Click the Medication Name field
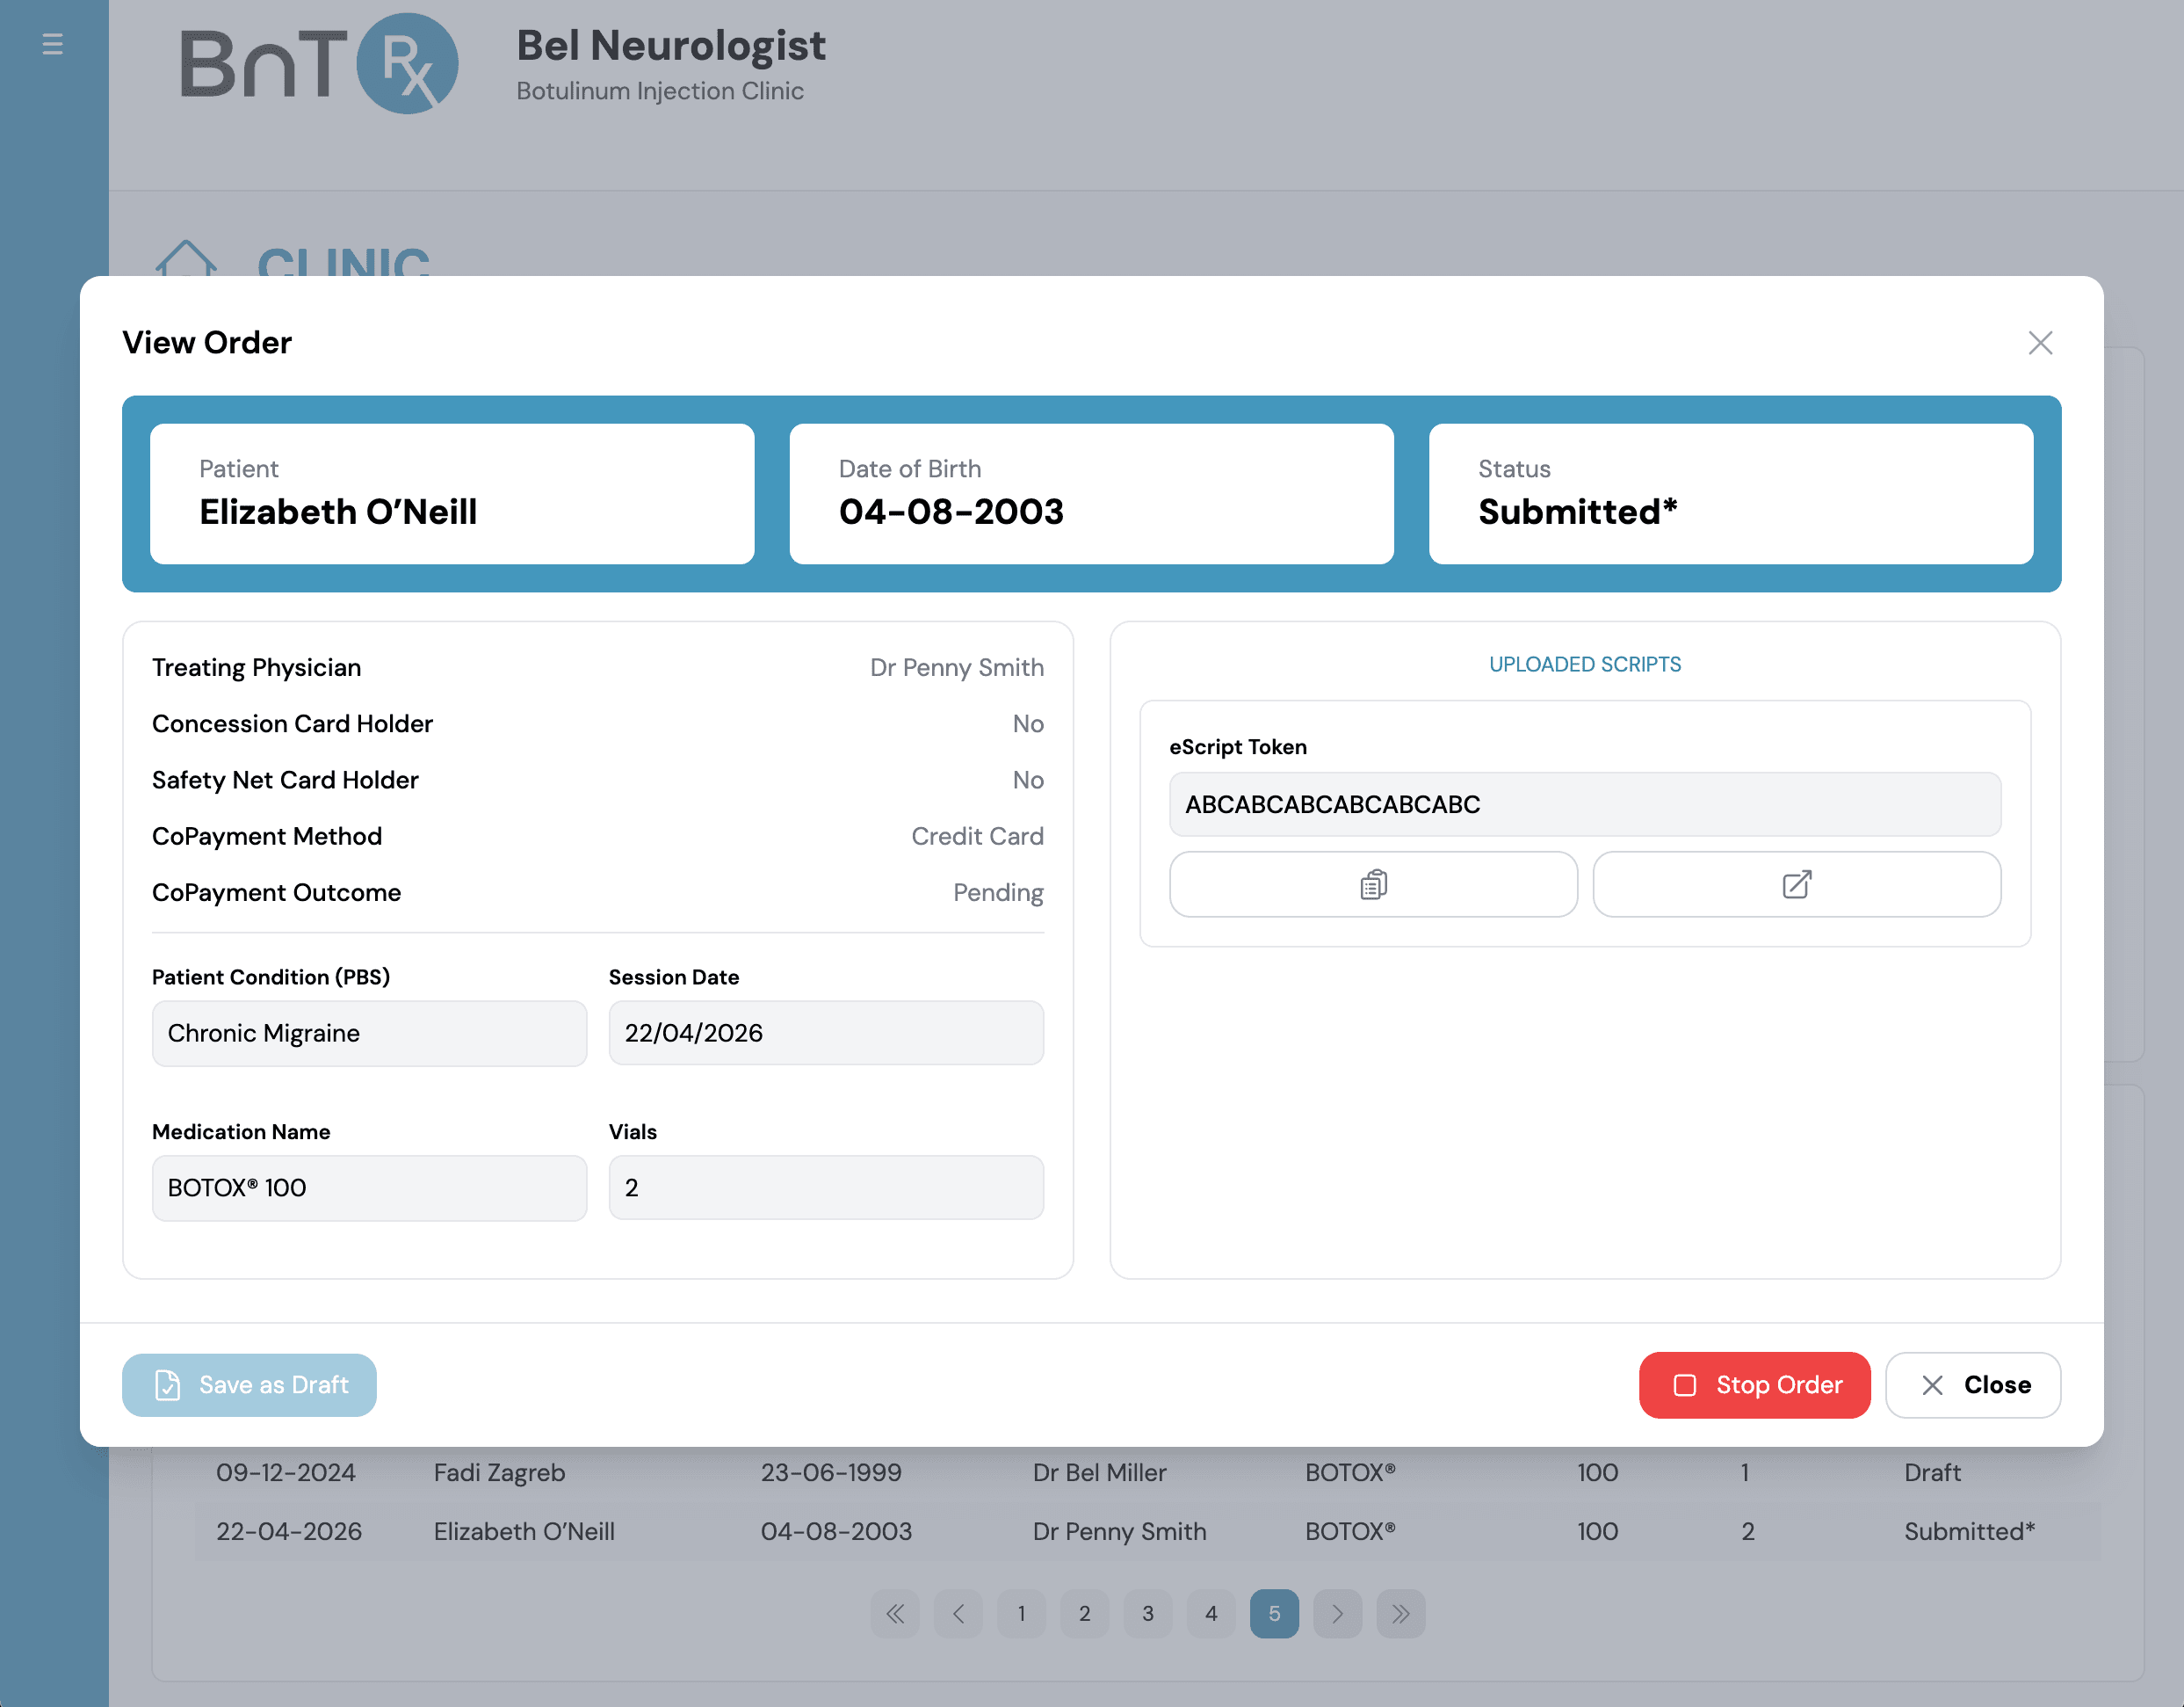 (x=369, y=1188)
